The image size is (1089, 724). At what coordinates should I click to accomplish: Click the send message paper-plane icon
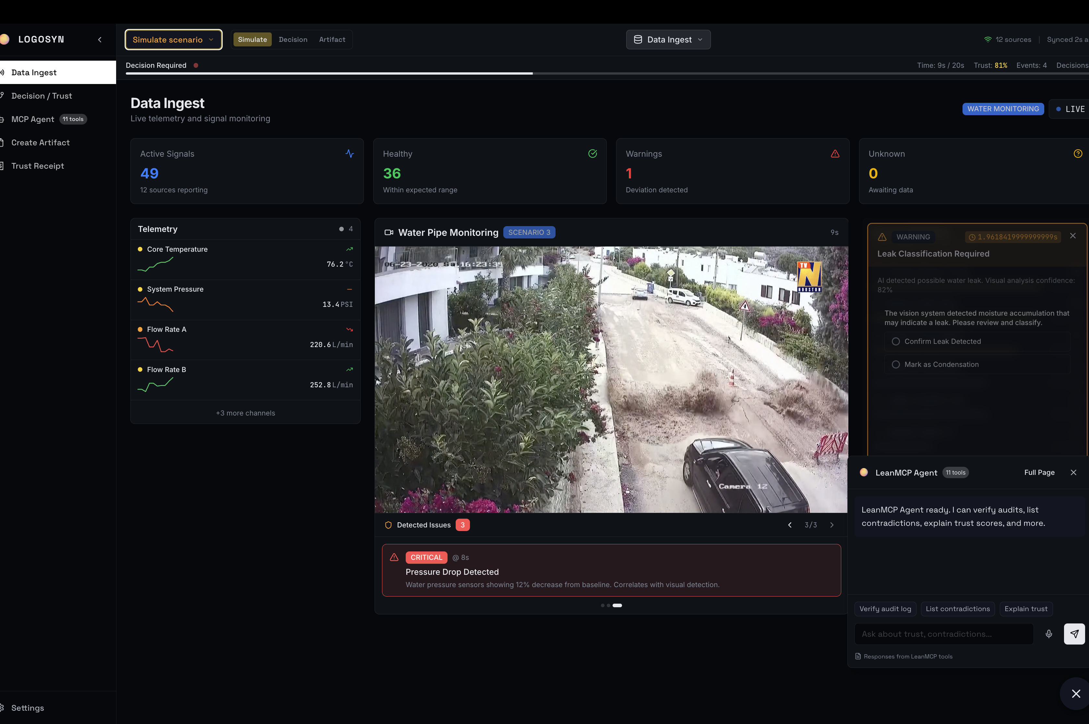pyautogui.click(x=1074, y=634)
